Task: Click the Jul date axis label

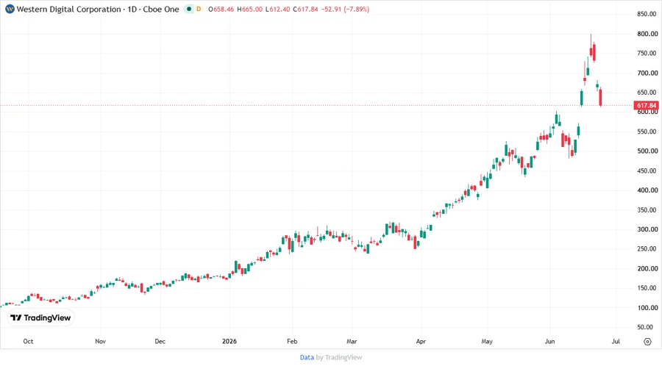Action: tap(616, 341)
